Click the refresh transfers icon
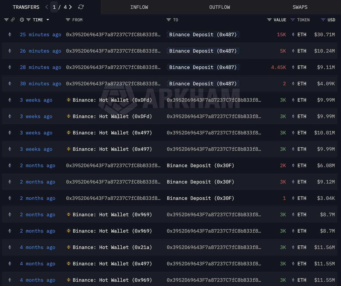 click(81, 7)
